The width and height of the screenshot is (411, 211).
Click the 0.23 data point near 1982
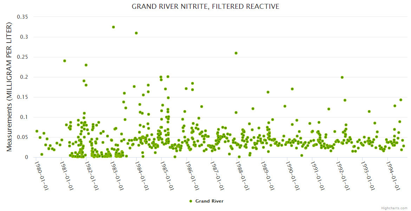[86, 65]
